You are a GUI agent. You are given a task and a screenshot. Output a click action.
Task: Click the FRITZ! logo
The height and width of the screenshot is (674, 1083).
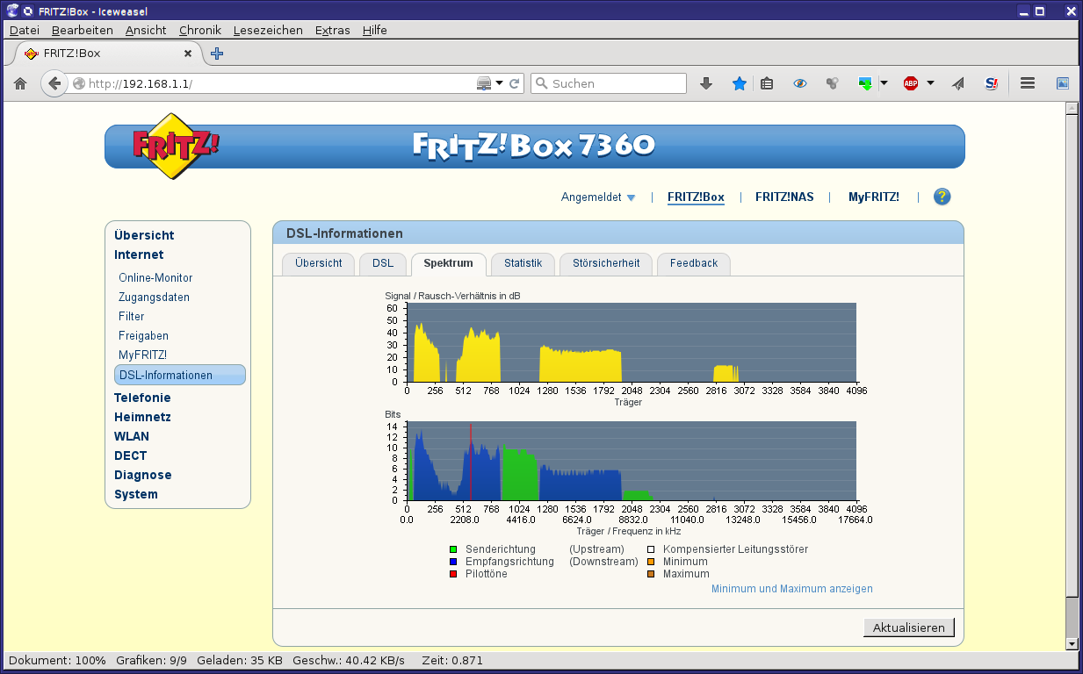[x=176, y=146]
